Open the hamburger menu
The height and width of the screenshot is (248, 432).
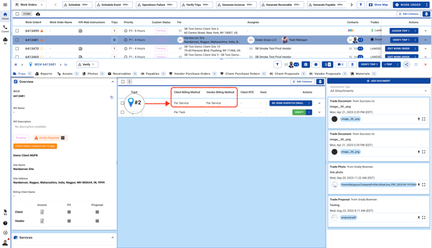[x=5, y=5]
